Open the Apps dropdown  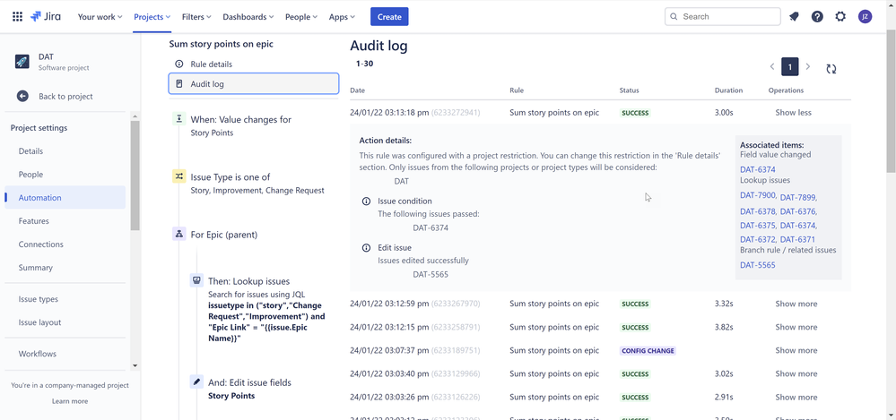(342, 16)
